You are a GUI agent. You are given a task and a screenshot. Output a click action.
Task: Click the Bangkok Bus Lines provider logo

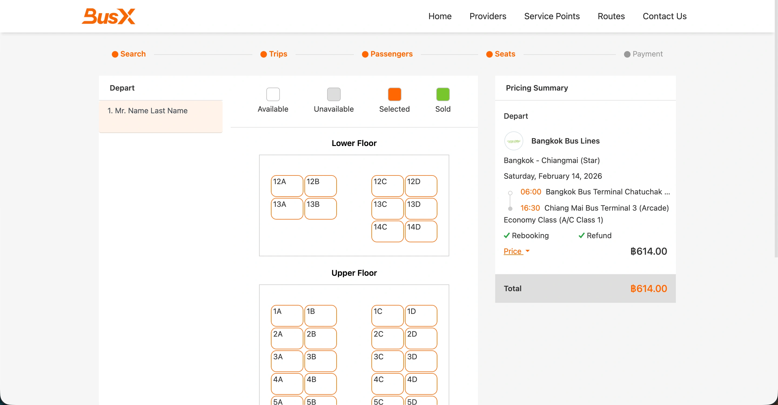pos(514,141)
